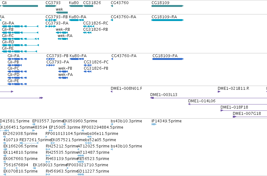267x176 pixels.
Task: Select protein CG3793-PB
Action: pyautogui.click(x=57, y=56)
